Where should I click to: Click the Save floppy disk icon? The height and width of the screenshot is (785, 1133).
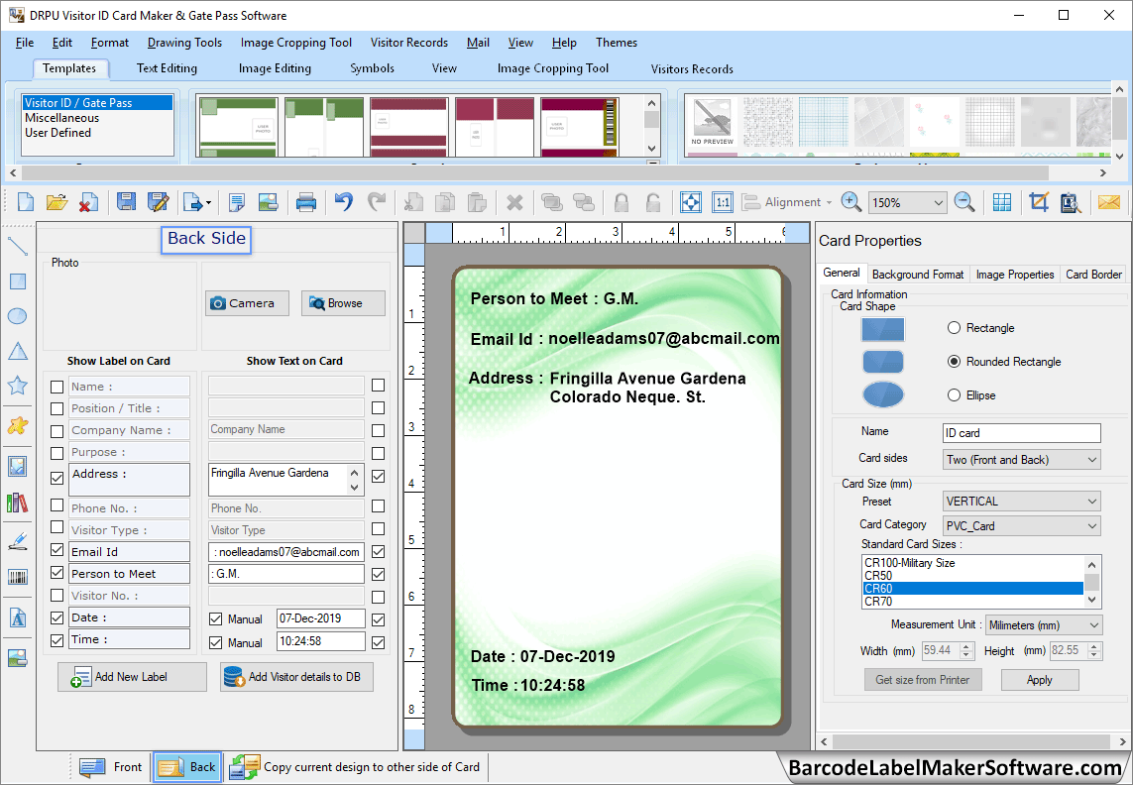(x=127, y=202)
